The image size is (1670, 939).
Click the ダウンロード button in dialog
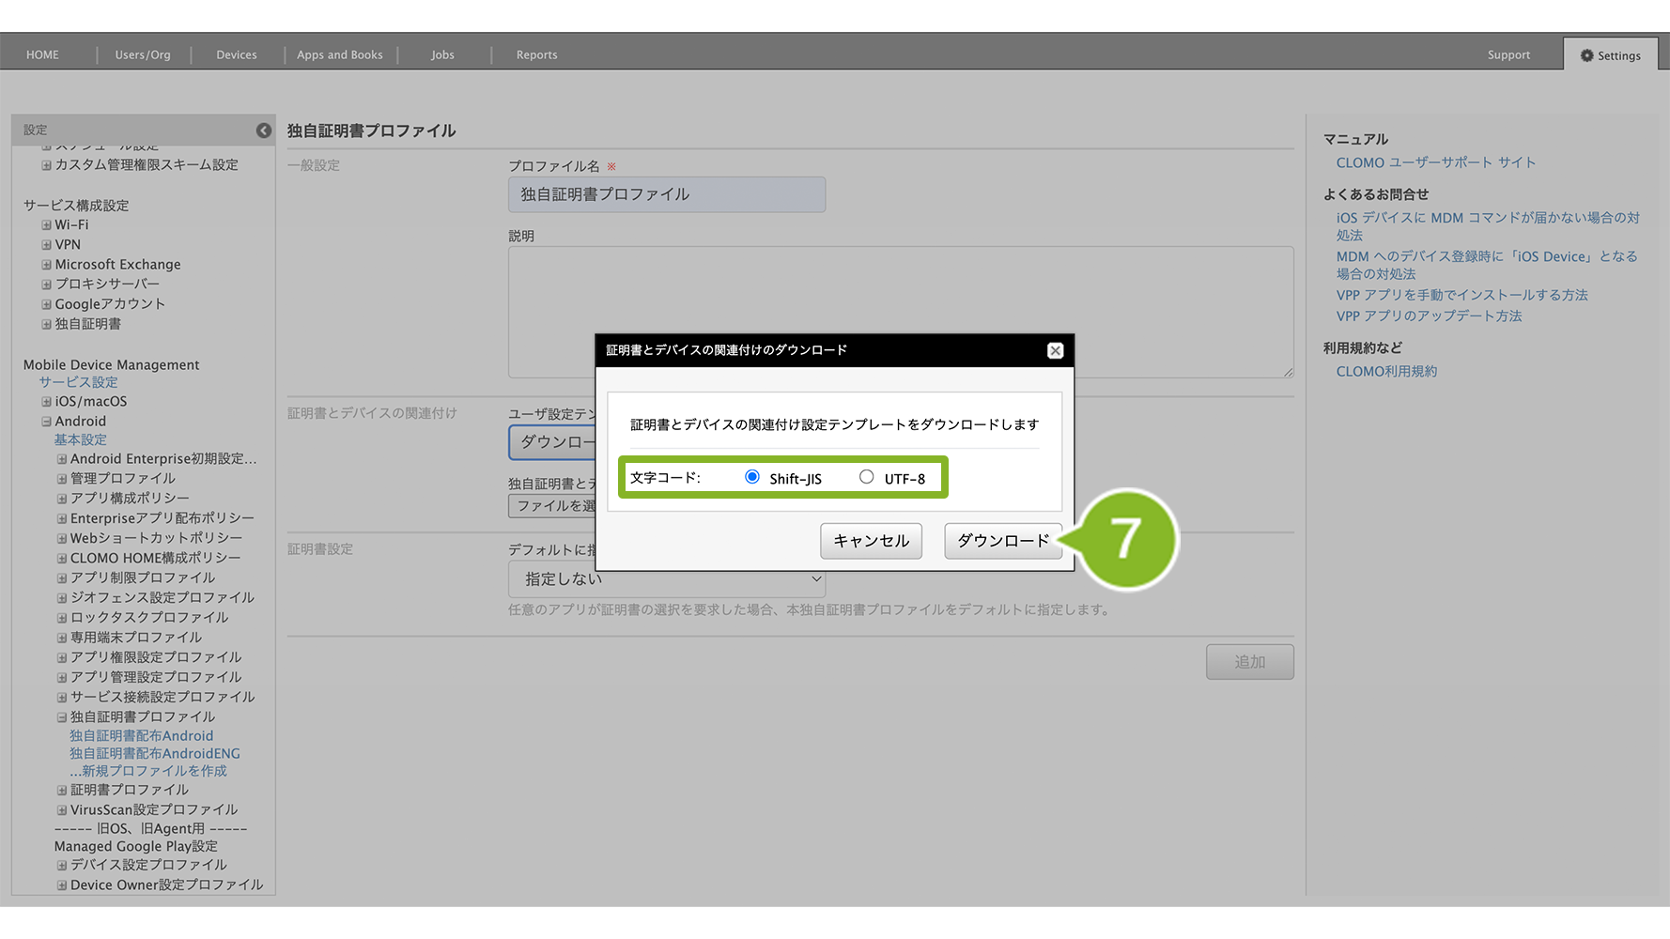click(x=1002, y=541)
